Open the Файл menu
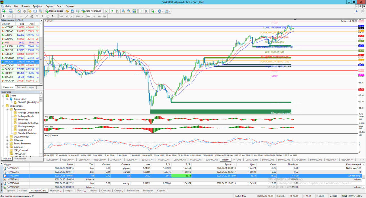 pos(8,6)
